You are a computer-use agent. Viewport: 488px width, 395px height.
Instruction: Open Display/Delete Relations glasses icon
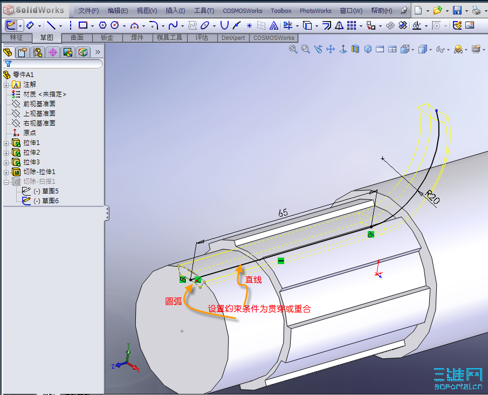click(416, 25)
